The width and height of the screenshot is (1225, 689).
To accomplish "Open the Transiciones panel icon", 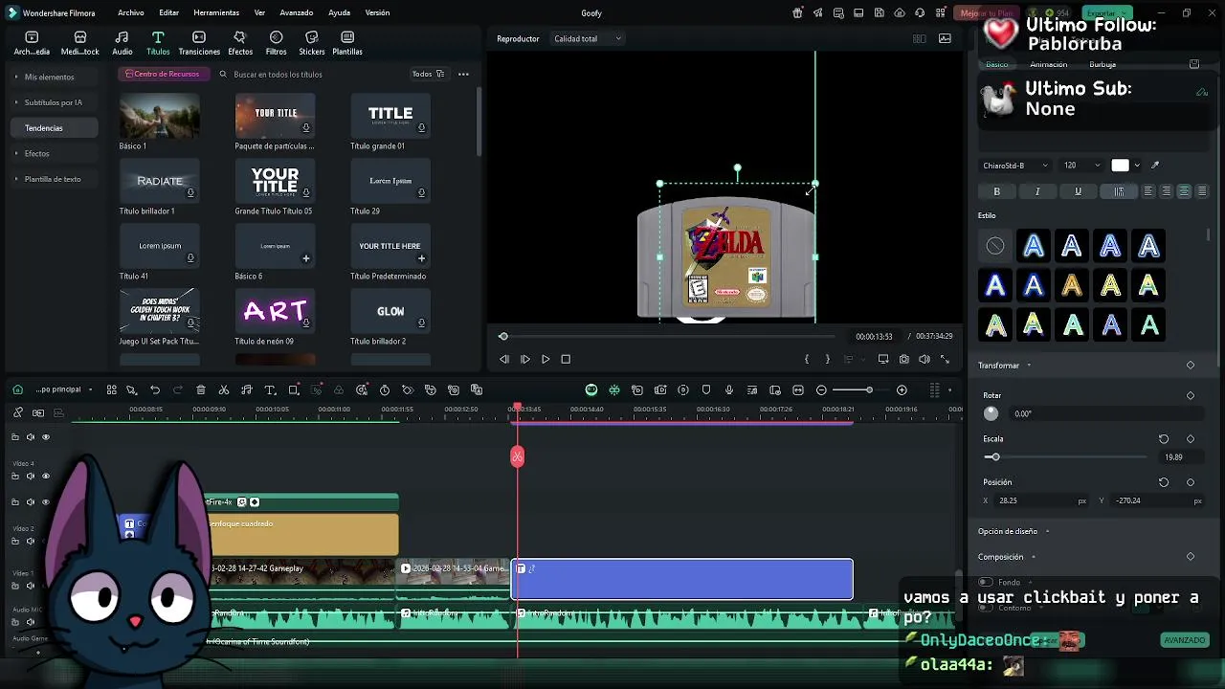I will [x=199, y=37].
